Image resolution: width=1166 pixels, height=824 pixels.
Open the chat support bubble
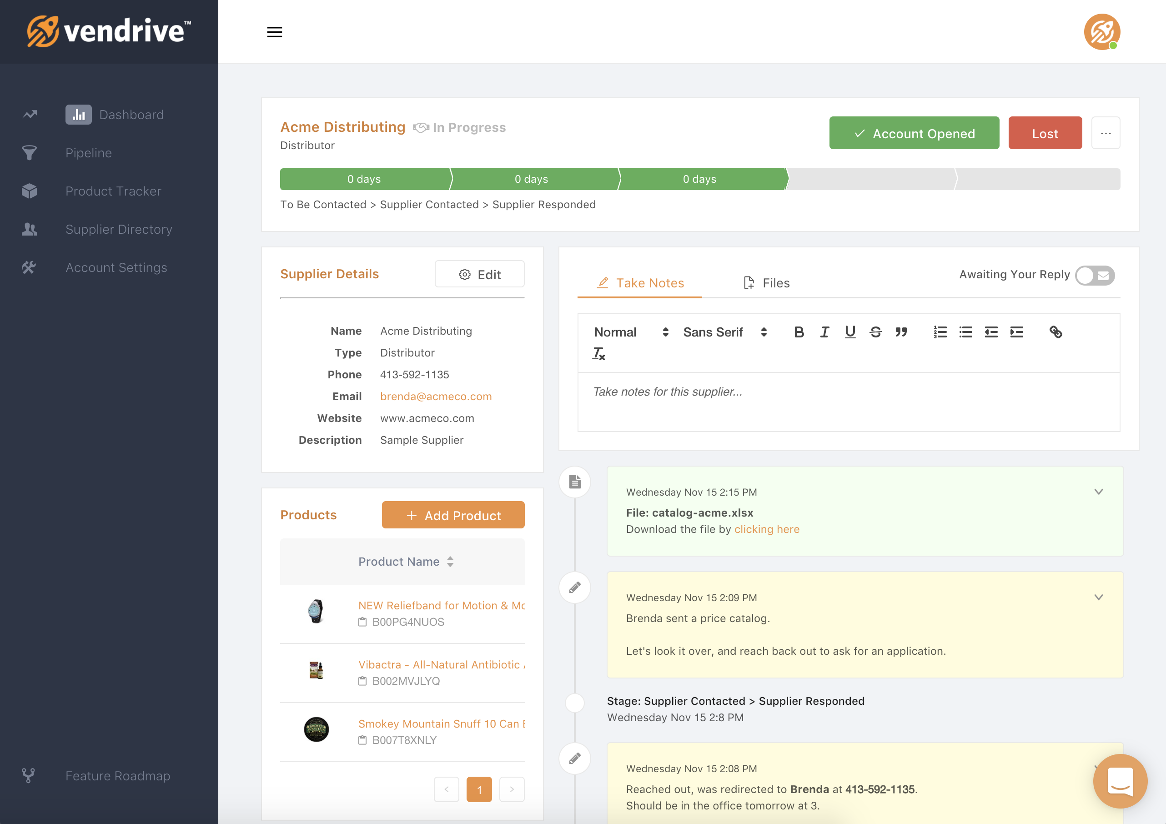click(x=1119, y=781)
